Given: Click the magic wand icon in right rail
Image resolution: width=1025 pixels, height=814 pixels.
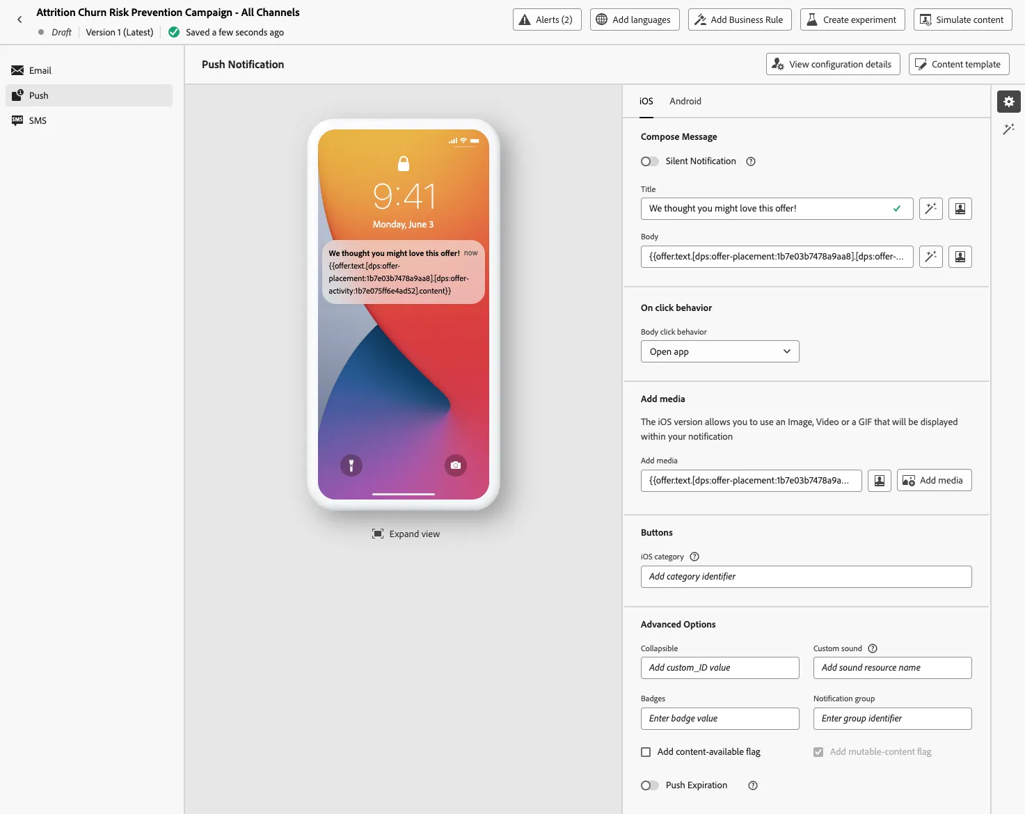Looking at the screenshot, I should 1008,129.
